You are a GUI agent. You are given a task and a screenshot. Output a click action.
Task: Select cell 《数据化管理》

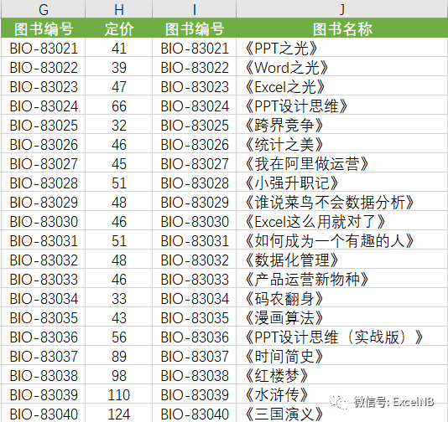[x=342, y=260]
